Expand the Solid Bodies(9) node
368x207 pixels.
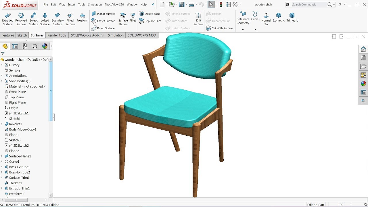(x=2, y=81)
